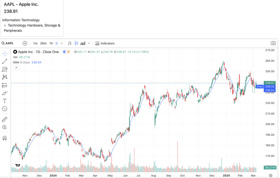Click the blue EMA price label 238.54
280x178 pixels.
click(x=269, y=90)
